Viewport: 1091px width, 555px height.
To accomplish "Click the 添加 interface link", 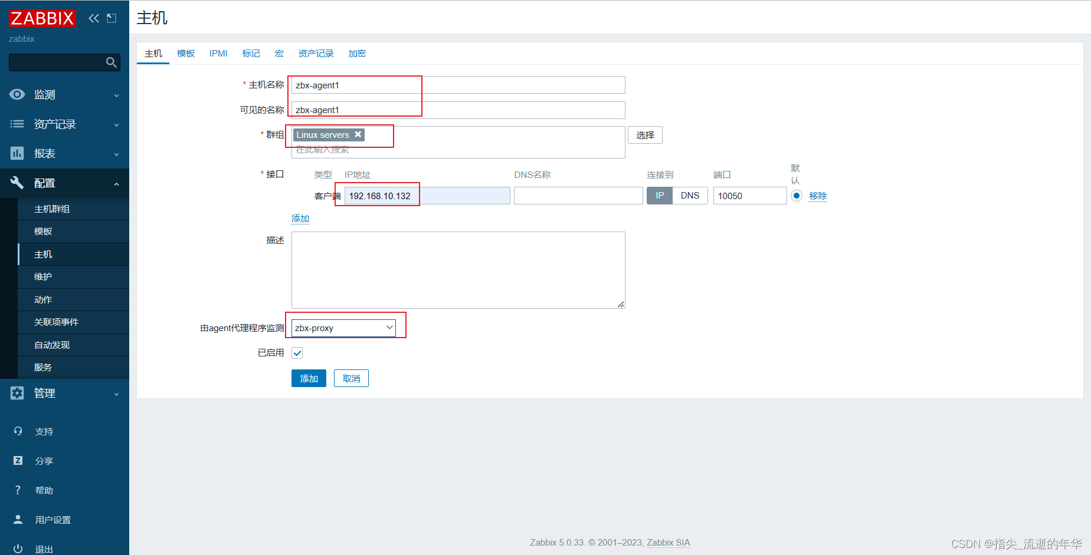I will (300, 219).
